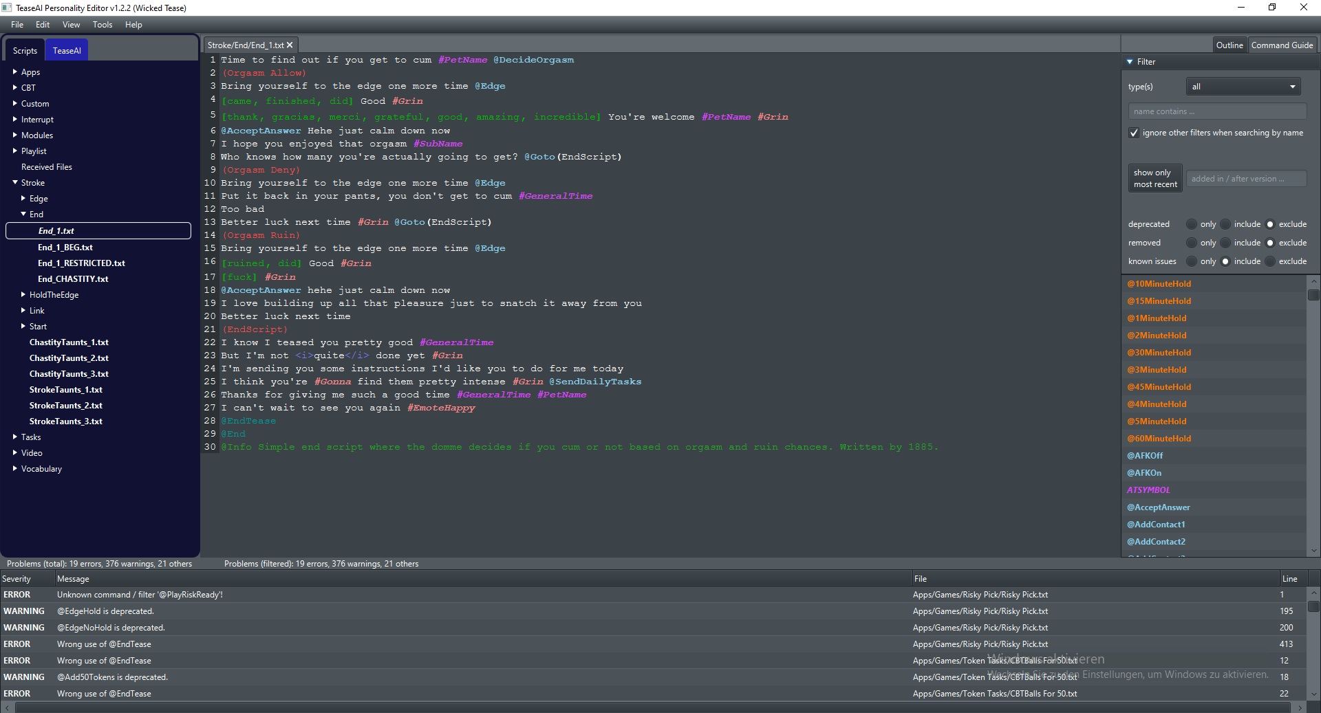This screenshot has width=1321, height=713.
Task: Select @10MinuteHold in command list
Action: (x=1159, y=284)
